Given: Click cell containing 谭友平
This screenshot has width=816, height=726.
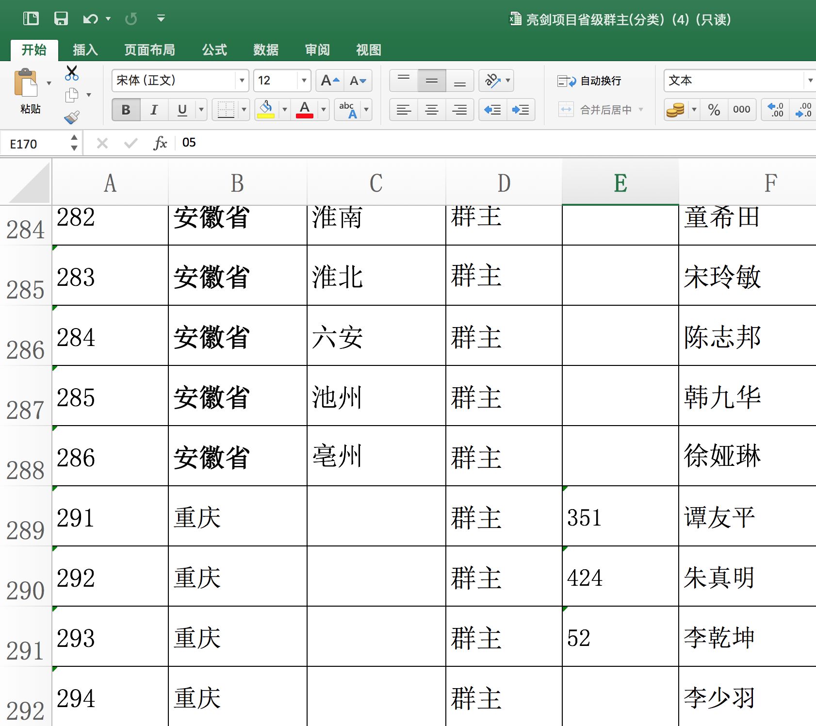Looking at the screenshot, I should (747, 516).
